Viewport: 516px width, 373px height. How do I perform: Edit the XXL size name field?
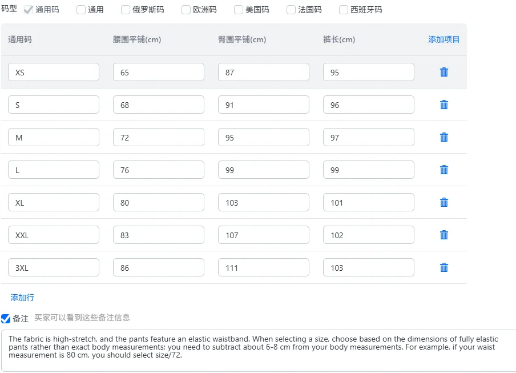pos(54,235)
